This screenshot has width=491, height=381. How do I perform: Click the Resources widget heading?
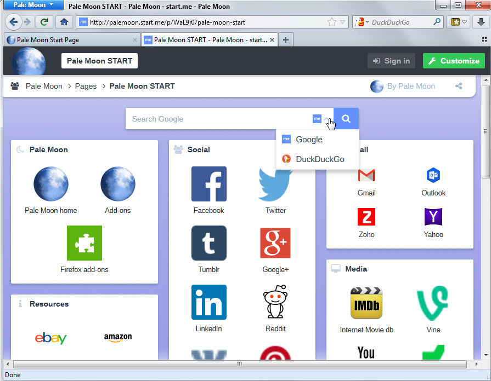(49, 304)
